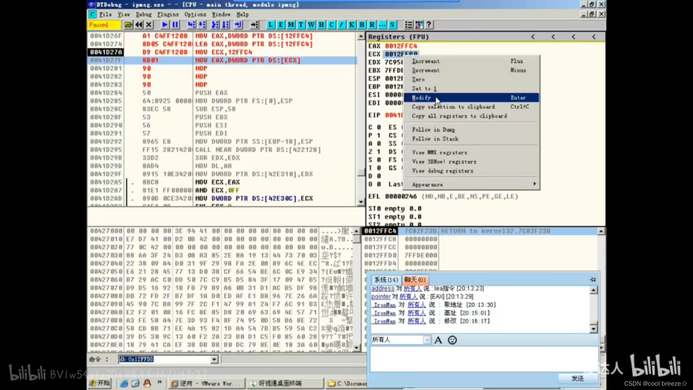Choose Increment in the context menu

(x=471, y=61)
